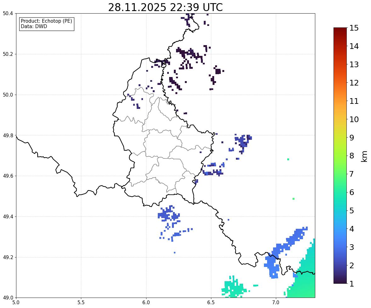
Task: Click the 'Data: DWD' legend line
Action: coord(34,26)
